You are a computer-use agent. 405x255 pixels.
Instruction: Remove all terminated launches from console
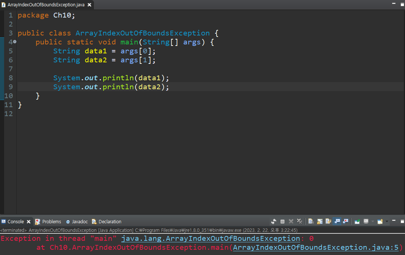point(299,221)
